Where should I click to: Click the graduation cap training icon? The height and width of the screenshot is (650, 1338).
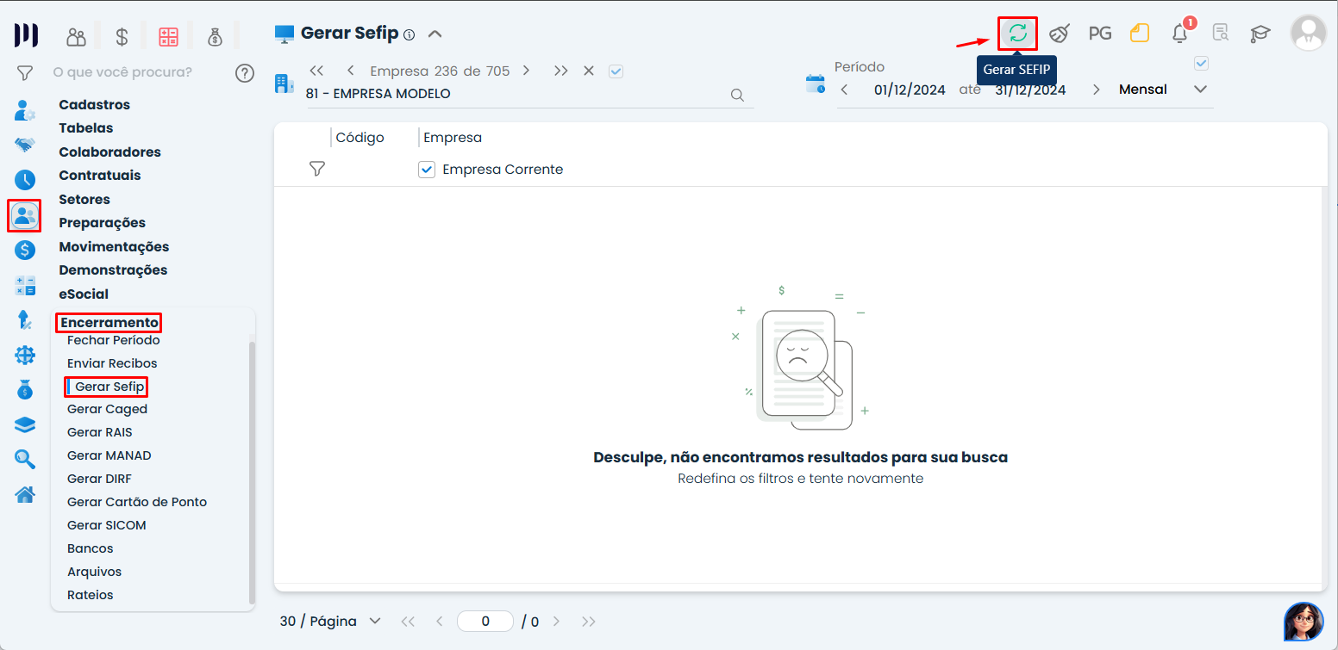pos(1260,34)
